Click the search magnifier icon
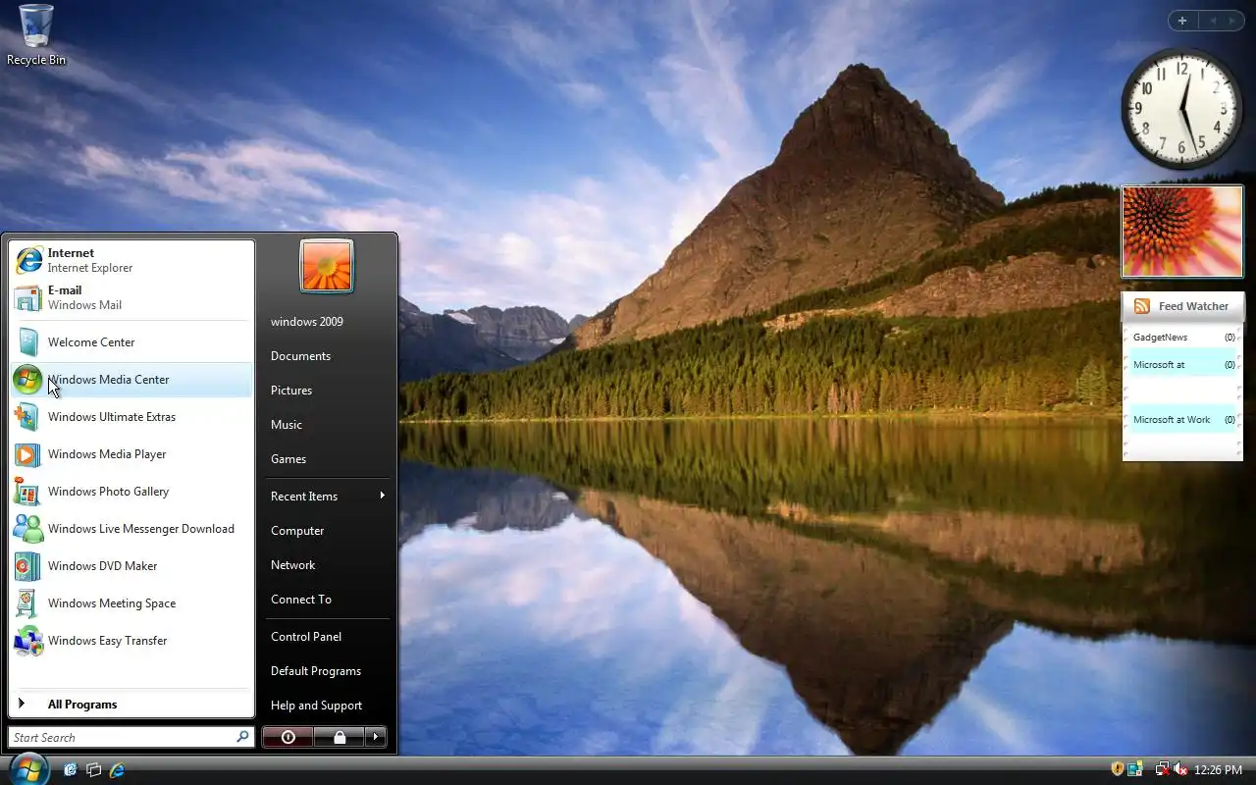The height and width of the screenshot is (785, 1256). pyautogui.click(x=242, y=737)
